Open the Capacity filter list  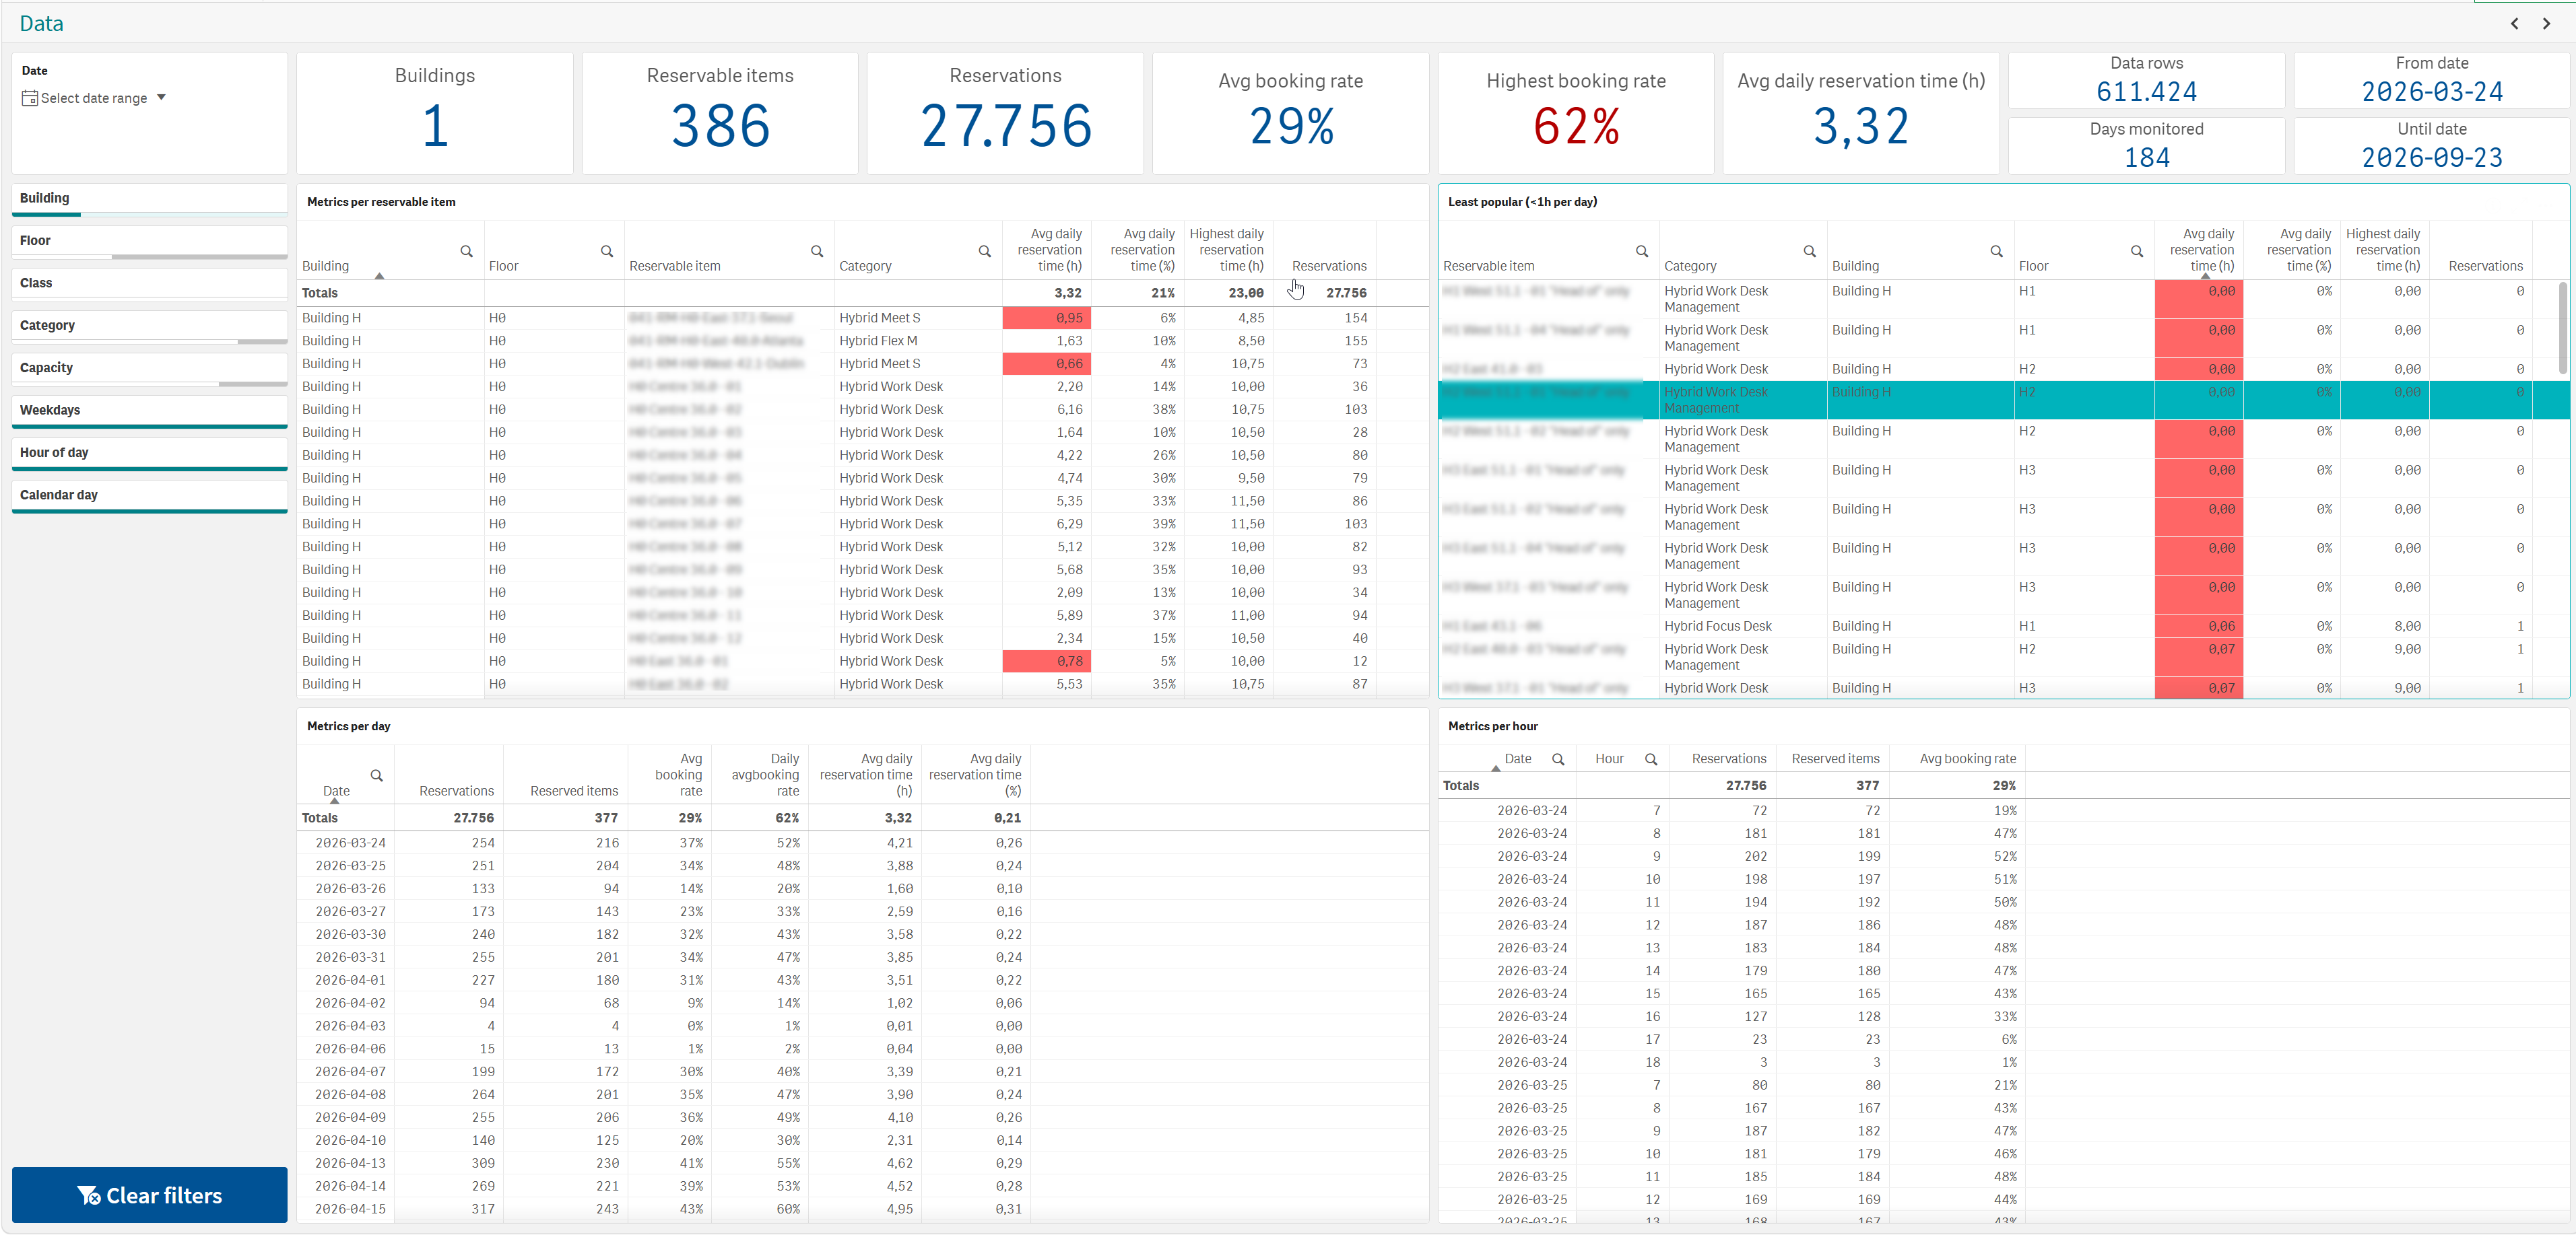click(x=150, y=369)
